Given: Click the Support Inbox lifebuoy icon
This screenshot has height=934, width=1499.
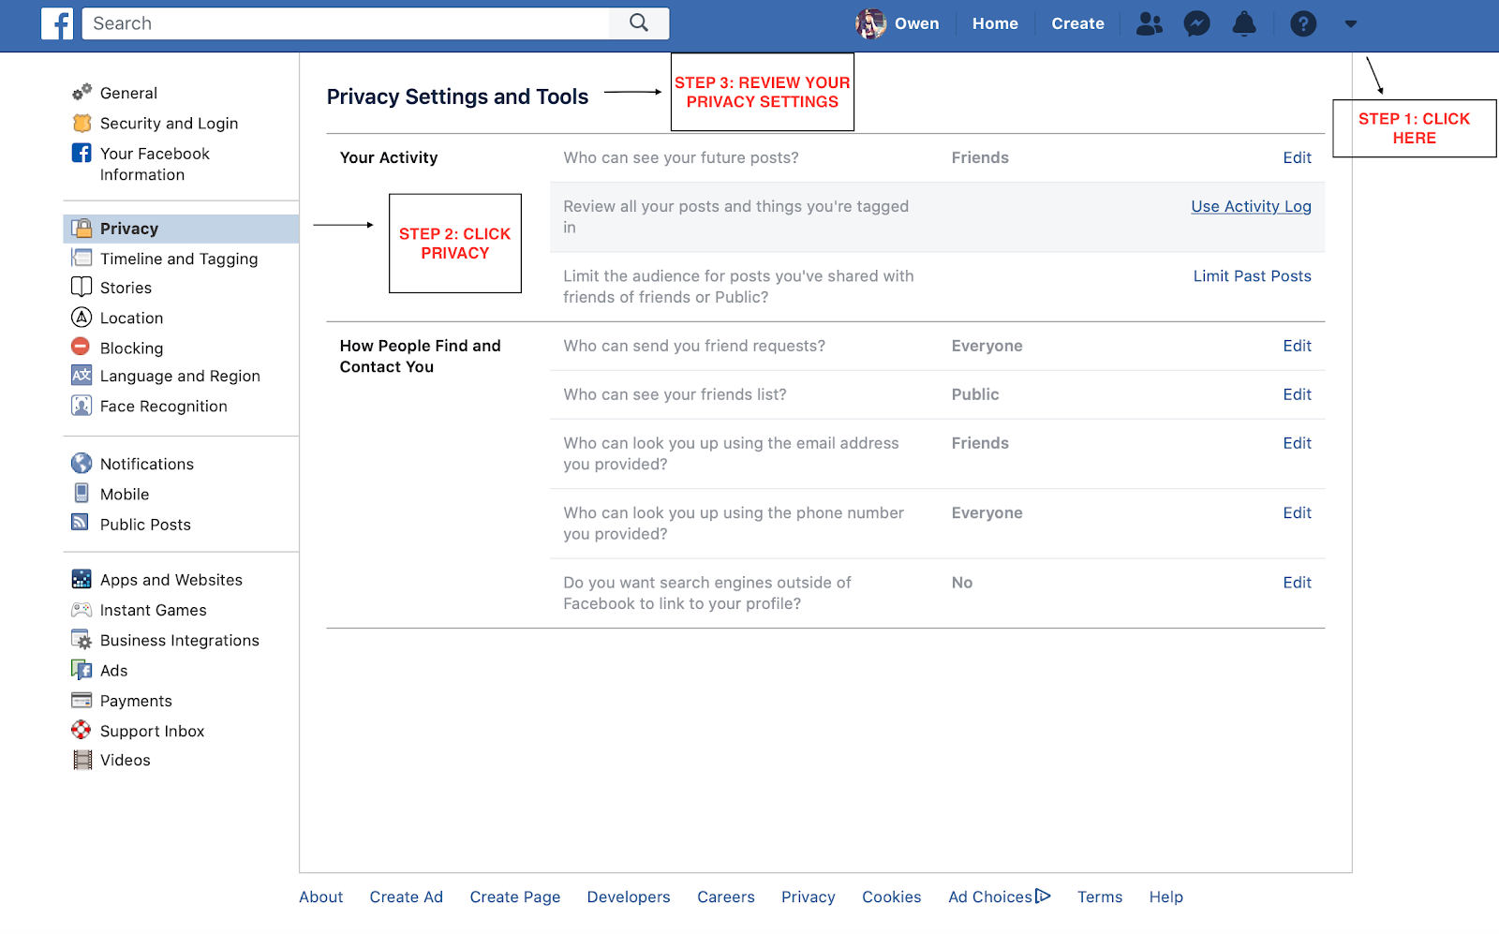Looking at the screenshot, I should pos(82,730).
